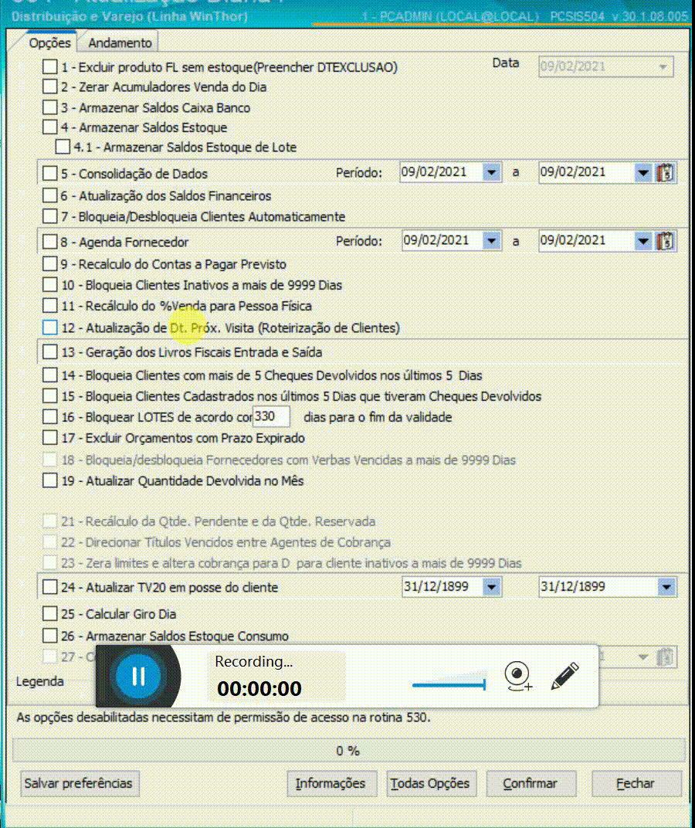Tick 5 - Consolidação de Dados checkbox

49,173
